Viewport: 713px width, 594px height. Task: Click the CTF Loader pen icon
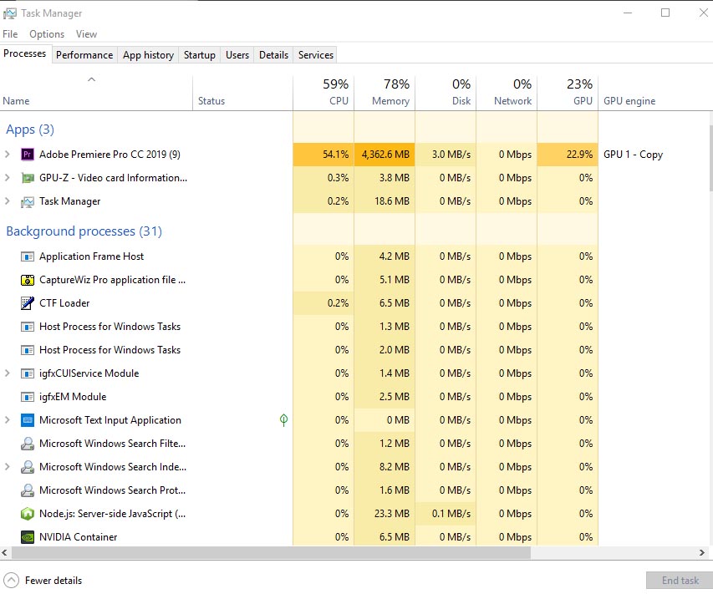(28, 303)
